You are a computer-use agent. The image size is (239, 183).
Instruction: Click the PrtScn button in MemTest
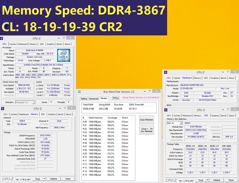tap(116, 98)
